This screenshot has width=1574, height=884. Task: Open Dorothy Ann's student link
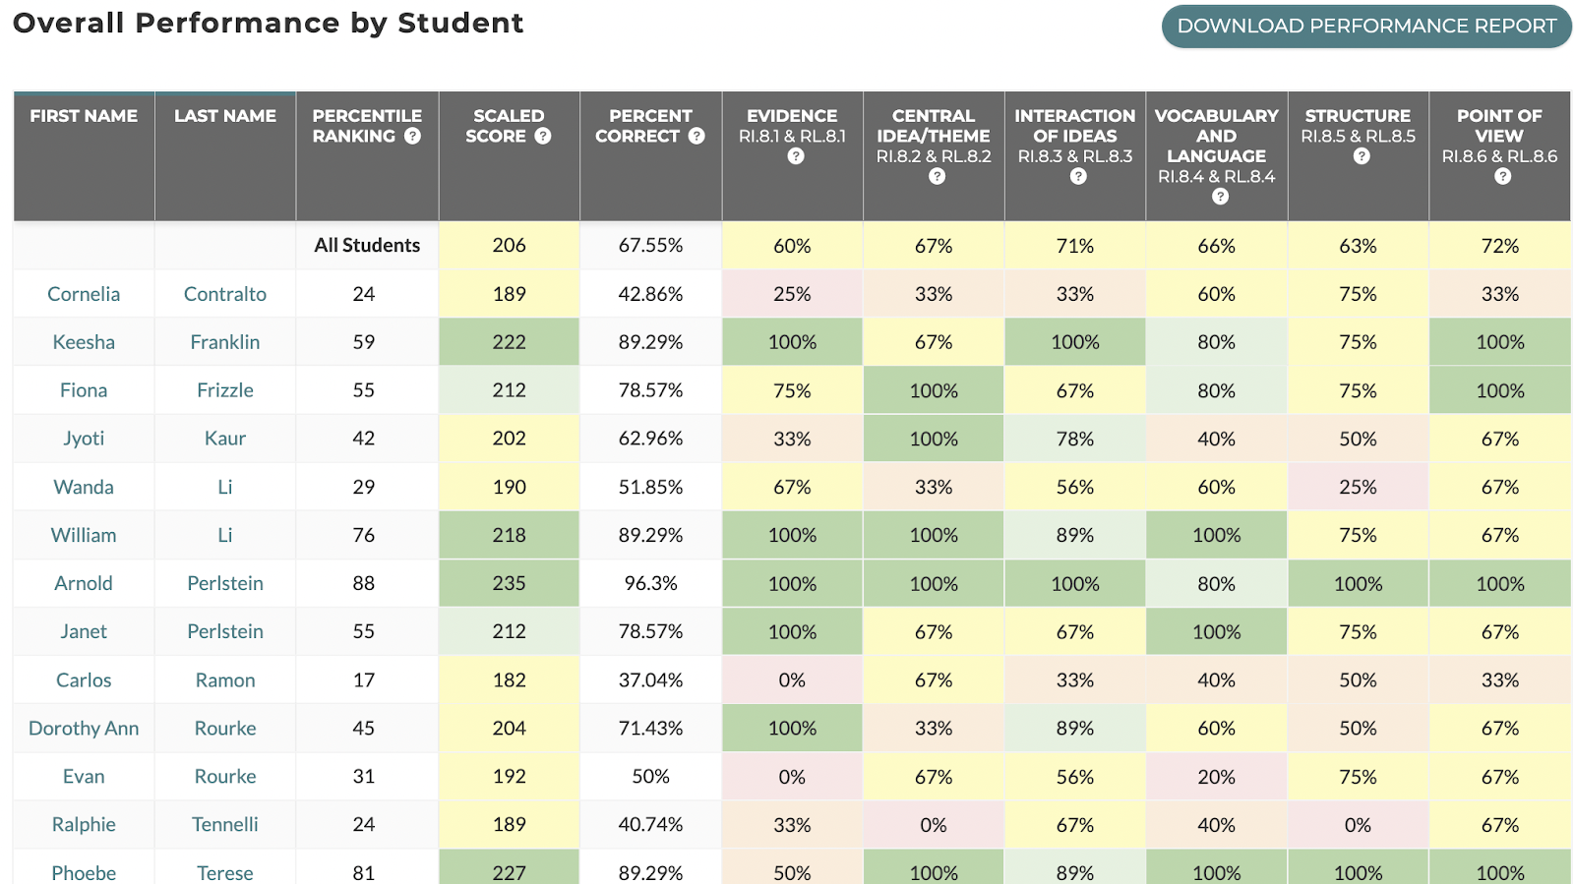[x=84, y=729]
